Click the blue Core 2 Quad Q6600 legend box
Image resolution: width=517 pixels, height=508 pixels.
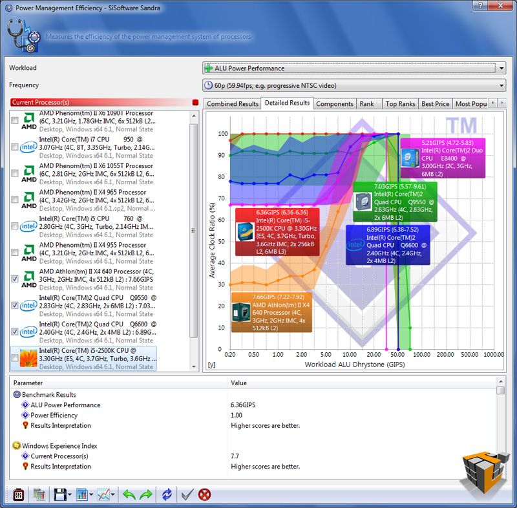[388, 245]
